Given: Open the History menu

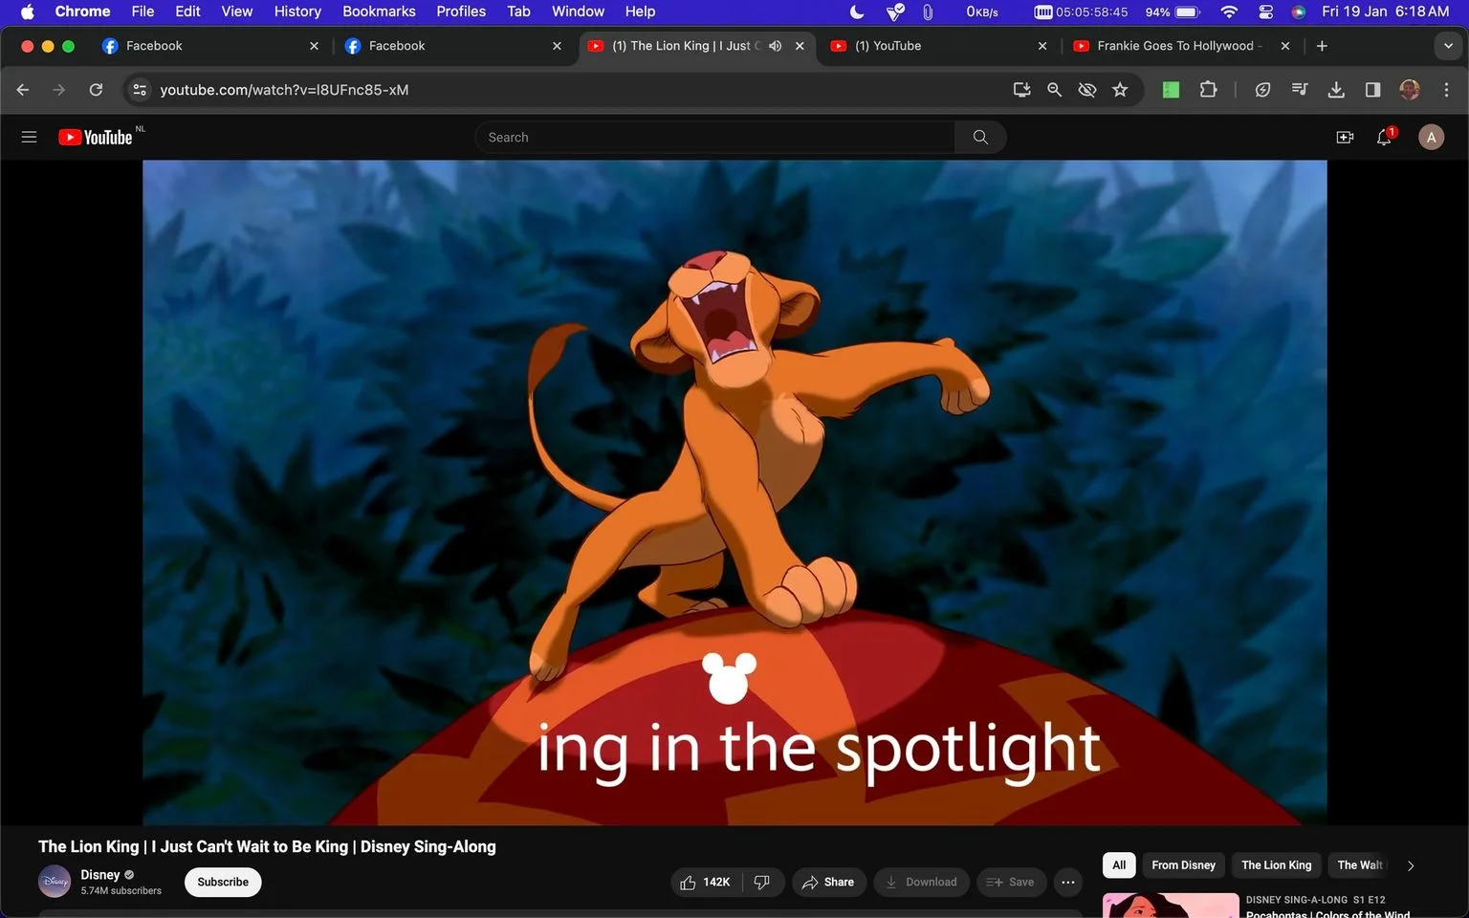Looking at the screenshot, I should point(297,11).
